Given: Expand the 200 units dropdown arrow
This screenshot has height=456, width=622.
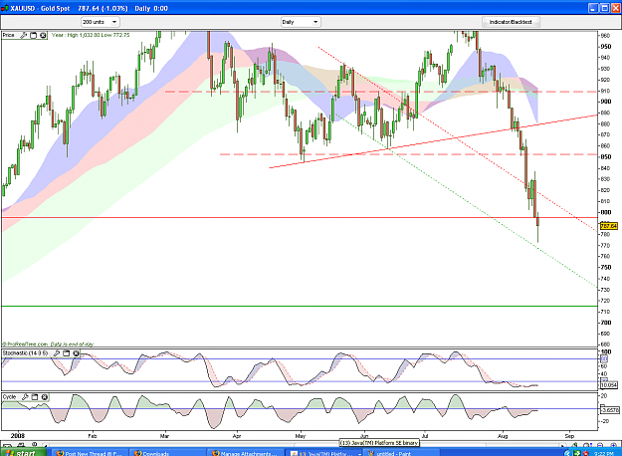Looking at the screenshot, I should 113,22.
